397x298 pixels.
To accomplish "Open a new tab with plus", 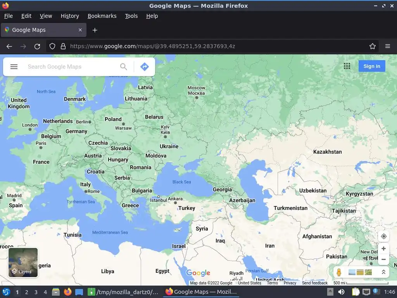I will click(95, 30).
